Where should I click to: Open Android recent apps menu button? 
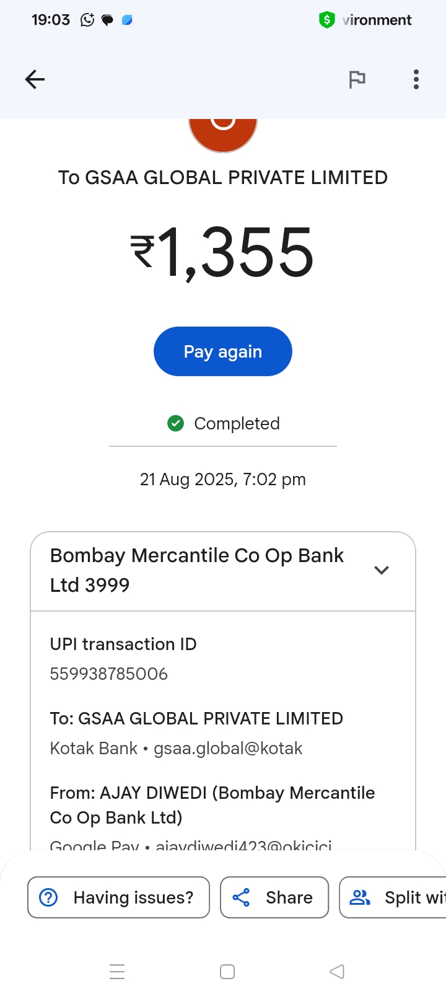(117, 972)
